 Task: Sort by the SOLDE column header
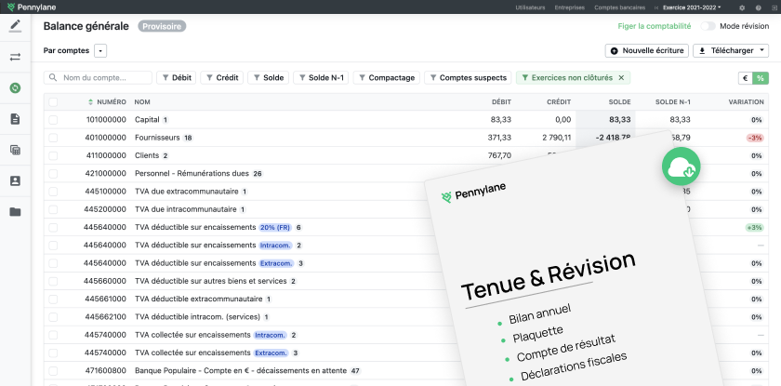[x=619, y=102]
